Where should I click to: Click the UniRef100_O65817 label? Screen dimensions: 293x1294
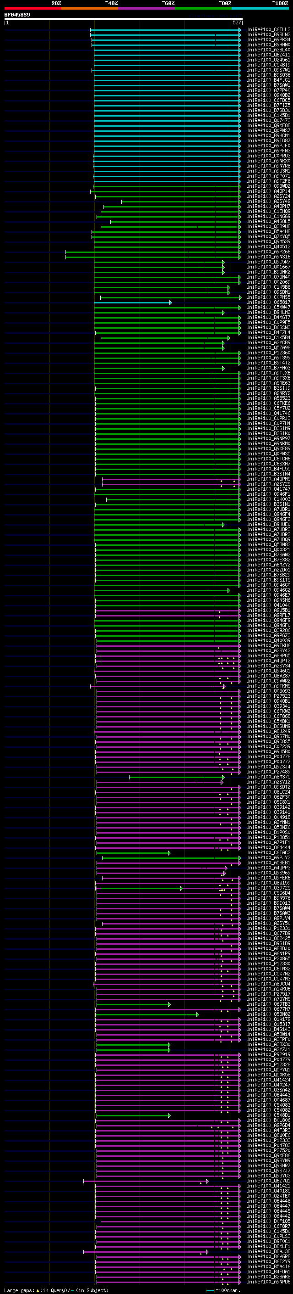[268, 302]
